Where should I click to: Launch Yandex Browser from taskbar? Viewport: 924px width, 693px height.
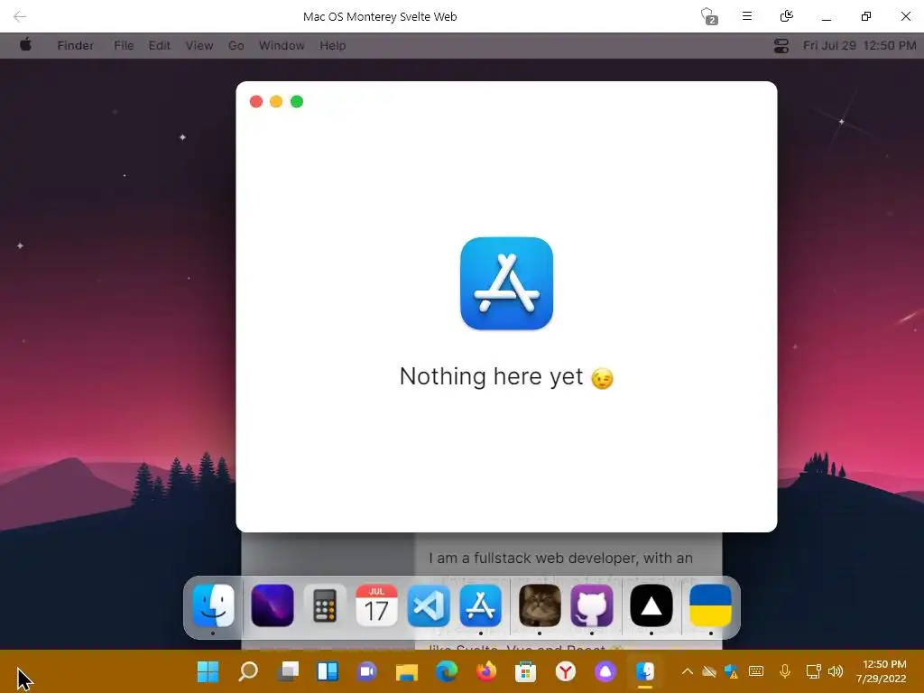566,671
